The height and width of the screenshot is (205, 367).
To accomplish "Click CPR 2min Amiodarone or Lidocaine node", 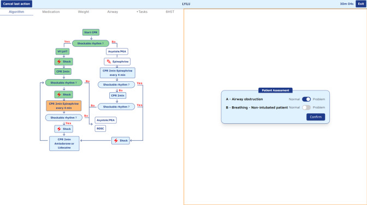I will click(64, 143).
